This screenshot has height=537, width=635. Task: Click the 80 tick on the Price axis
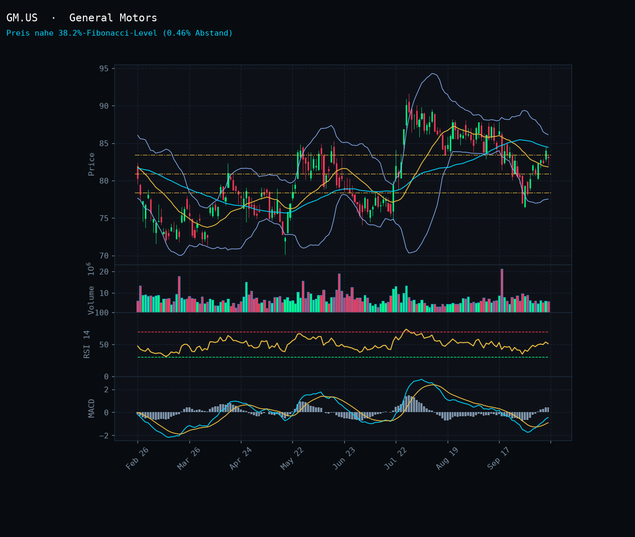click(x=104, y=181)
